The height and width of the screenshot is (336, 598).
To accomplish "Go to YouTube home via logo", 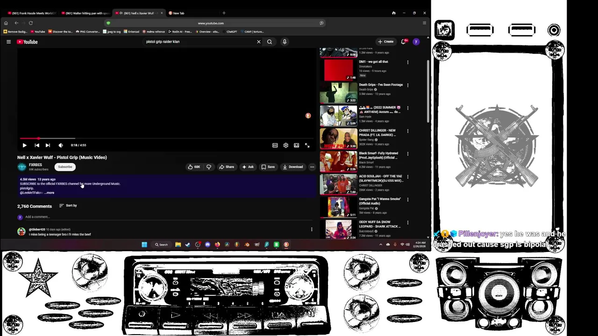I will click(x=27, y=42).
